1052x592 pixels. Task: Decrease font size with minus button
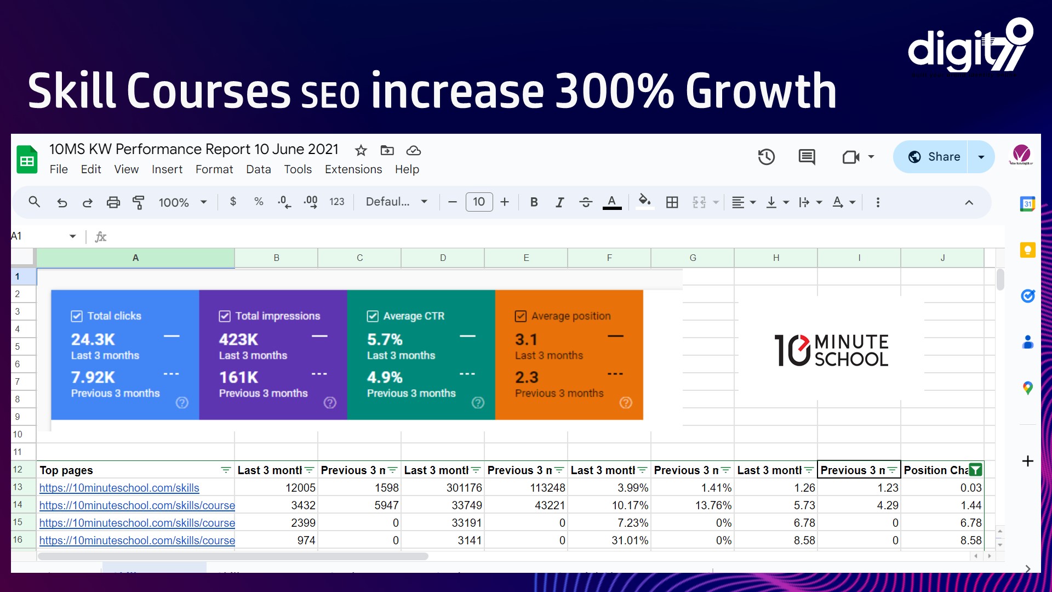452,202
